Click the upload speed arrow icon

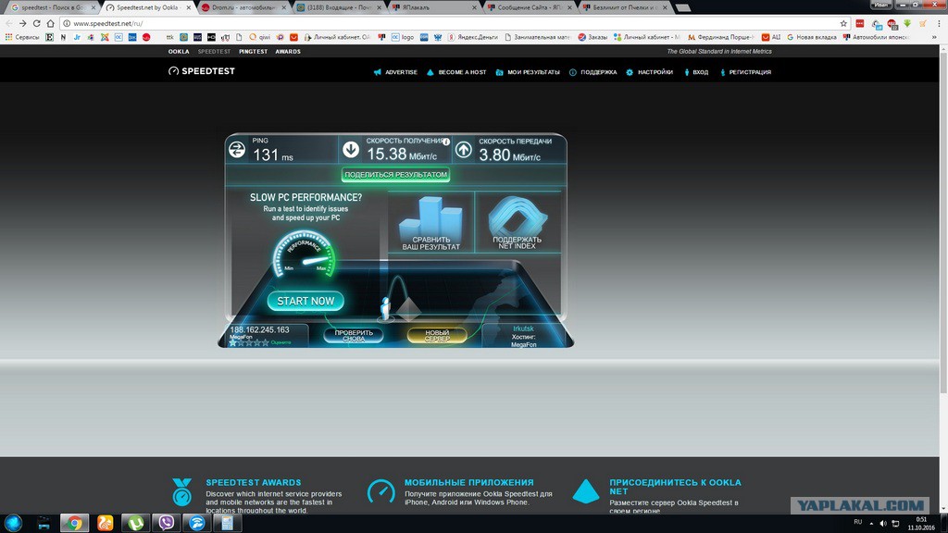[x=464, y=149]
